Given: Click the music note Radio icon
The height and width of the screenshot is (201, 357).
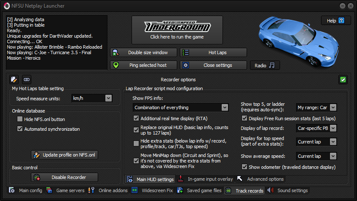Looking at the screenshot, I should pos(272,66).
